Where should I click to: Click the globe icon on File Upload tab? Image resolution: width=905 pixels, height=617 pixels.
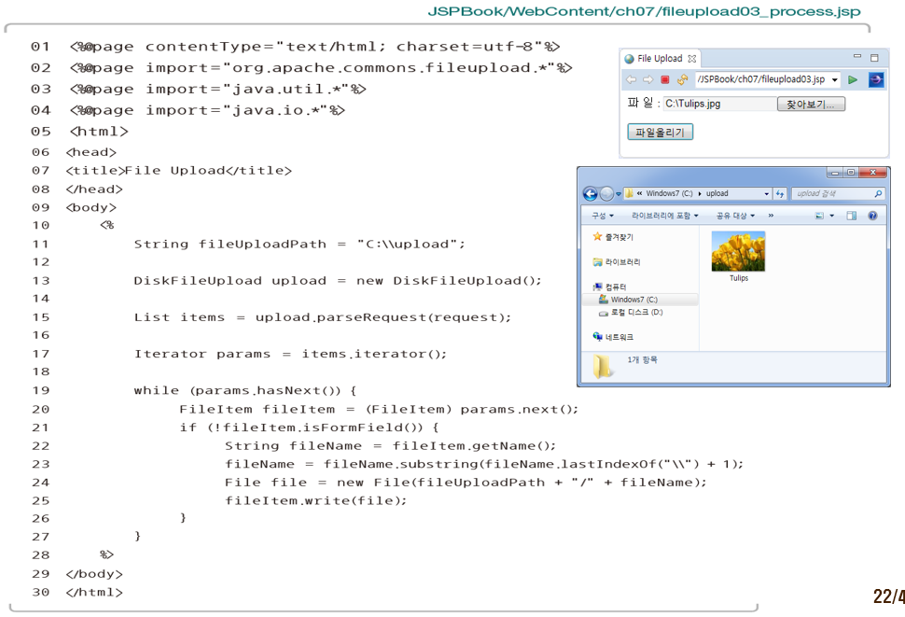[629, 59]
